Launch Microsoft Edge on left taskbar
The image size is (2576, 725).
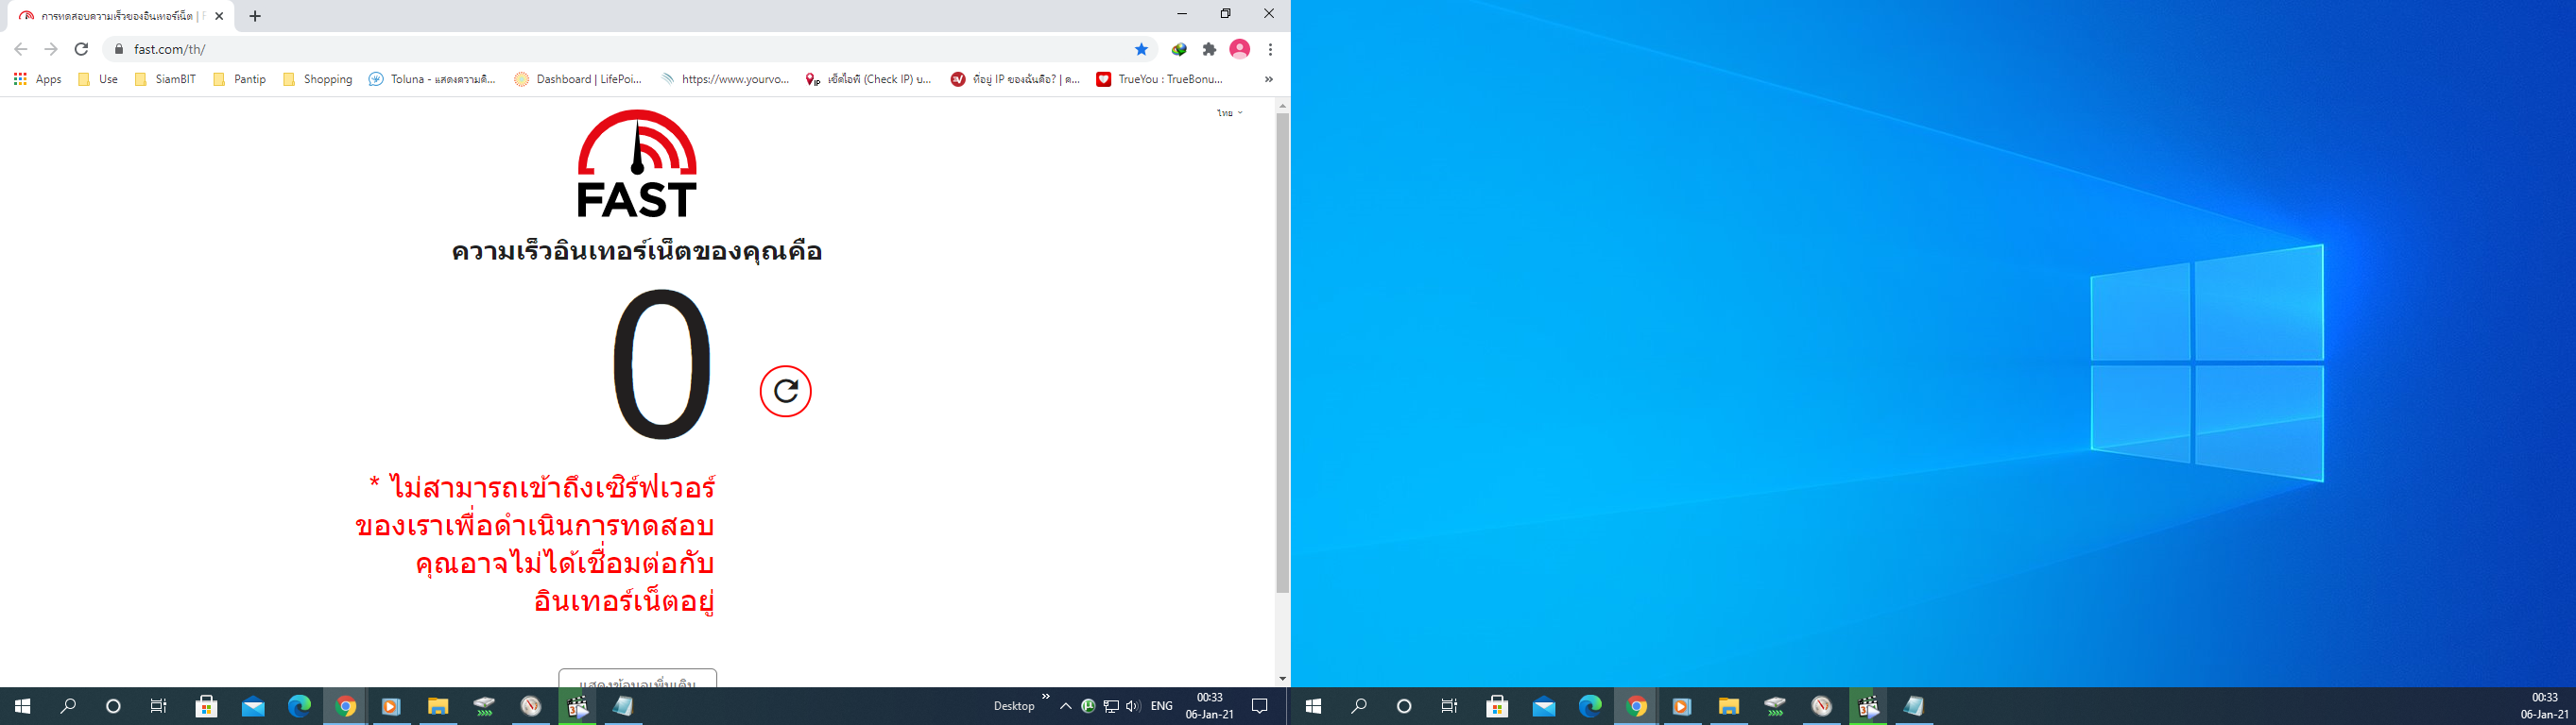point(299,706)
